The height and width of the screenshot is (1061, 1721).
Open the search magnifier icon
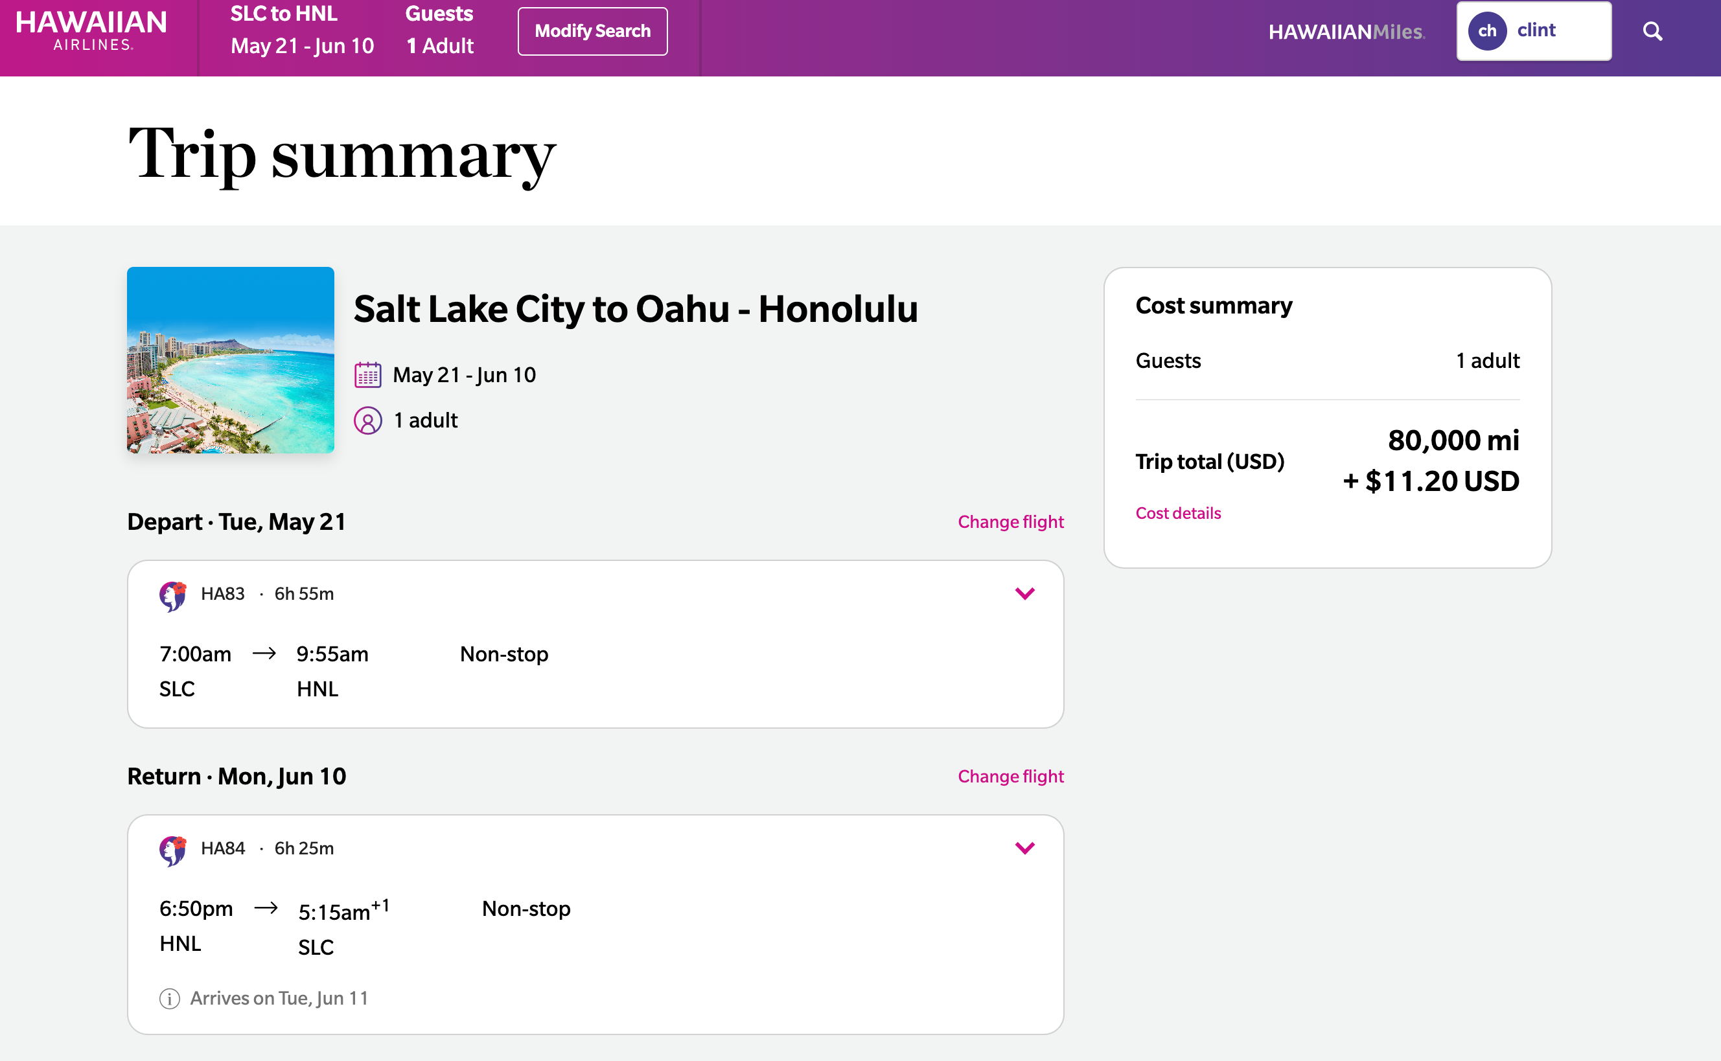tap(1653, 31)
